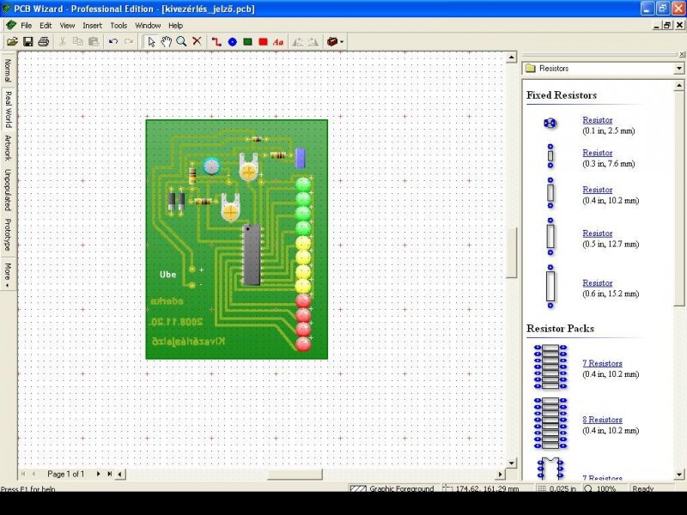Click the horizontal scrollbar thumb

(x=295, y=475)
